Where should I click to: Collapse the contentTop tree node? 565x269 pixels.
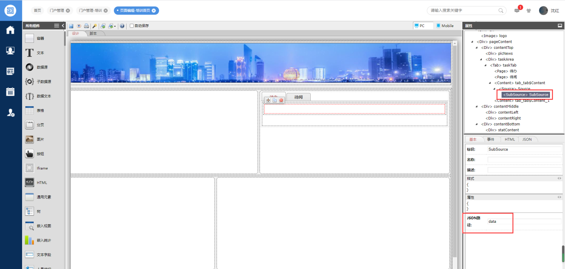click(477, 48)
